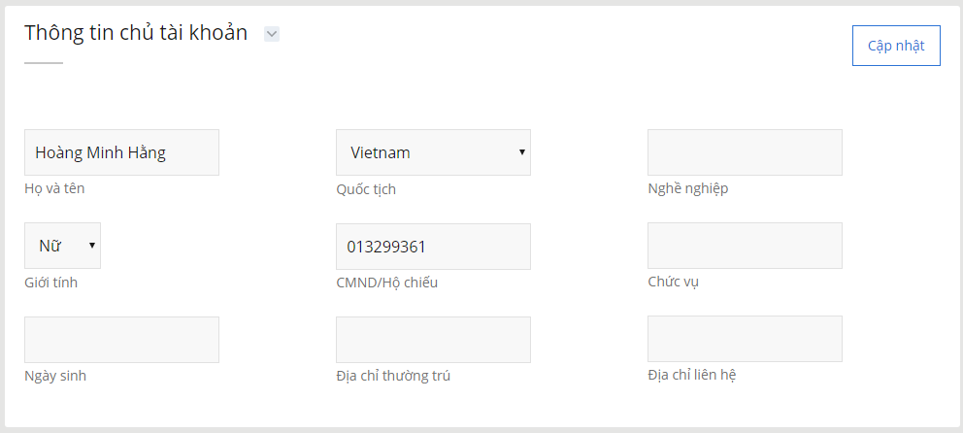Click the Cập nhật button
963x433 pixels.
click(896, 46)
